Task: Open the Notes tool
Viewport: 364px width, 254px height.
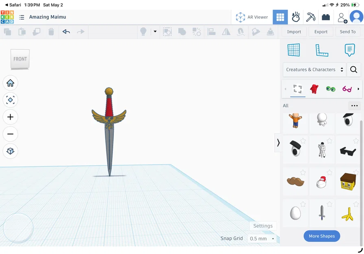Action: pyautogui.click(x=350, y=50)
